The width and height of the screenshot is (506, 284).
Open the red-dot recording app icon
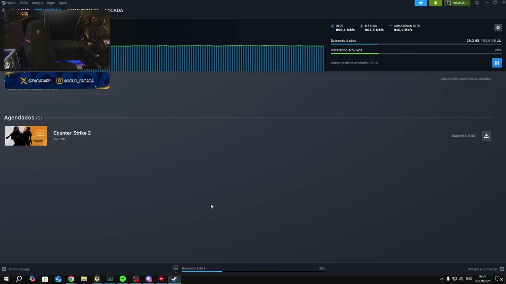(136, 279)
